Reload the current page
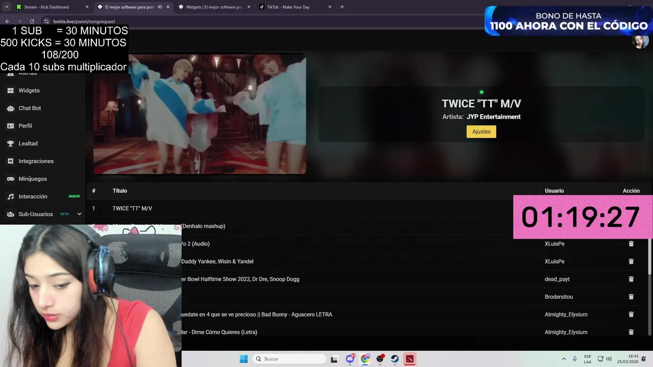653x367 pixels. click(32, 21)
